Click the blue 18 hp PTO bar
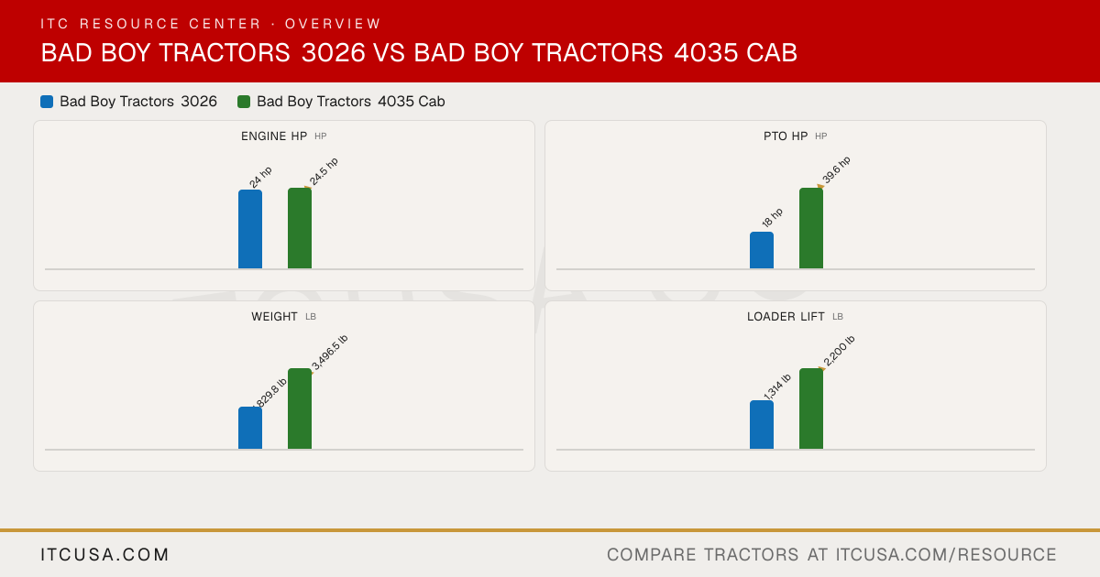Screen dimensions: 1100x577 tap(762, 250)
